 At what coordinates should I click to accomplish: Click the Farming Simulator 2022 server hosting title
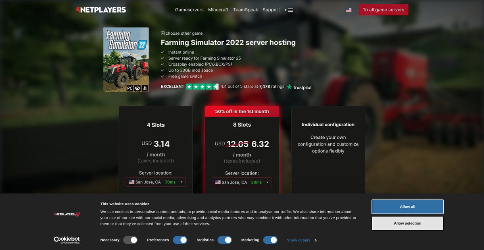[228, 43]
